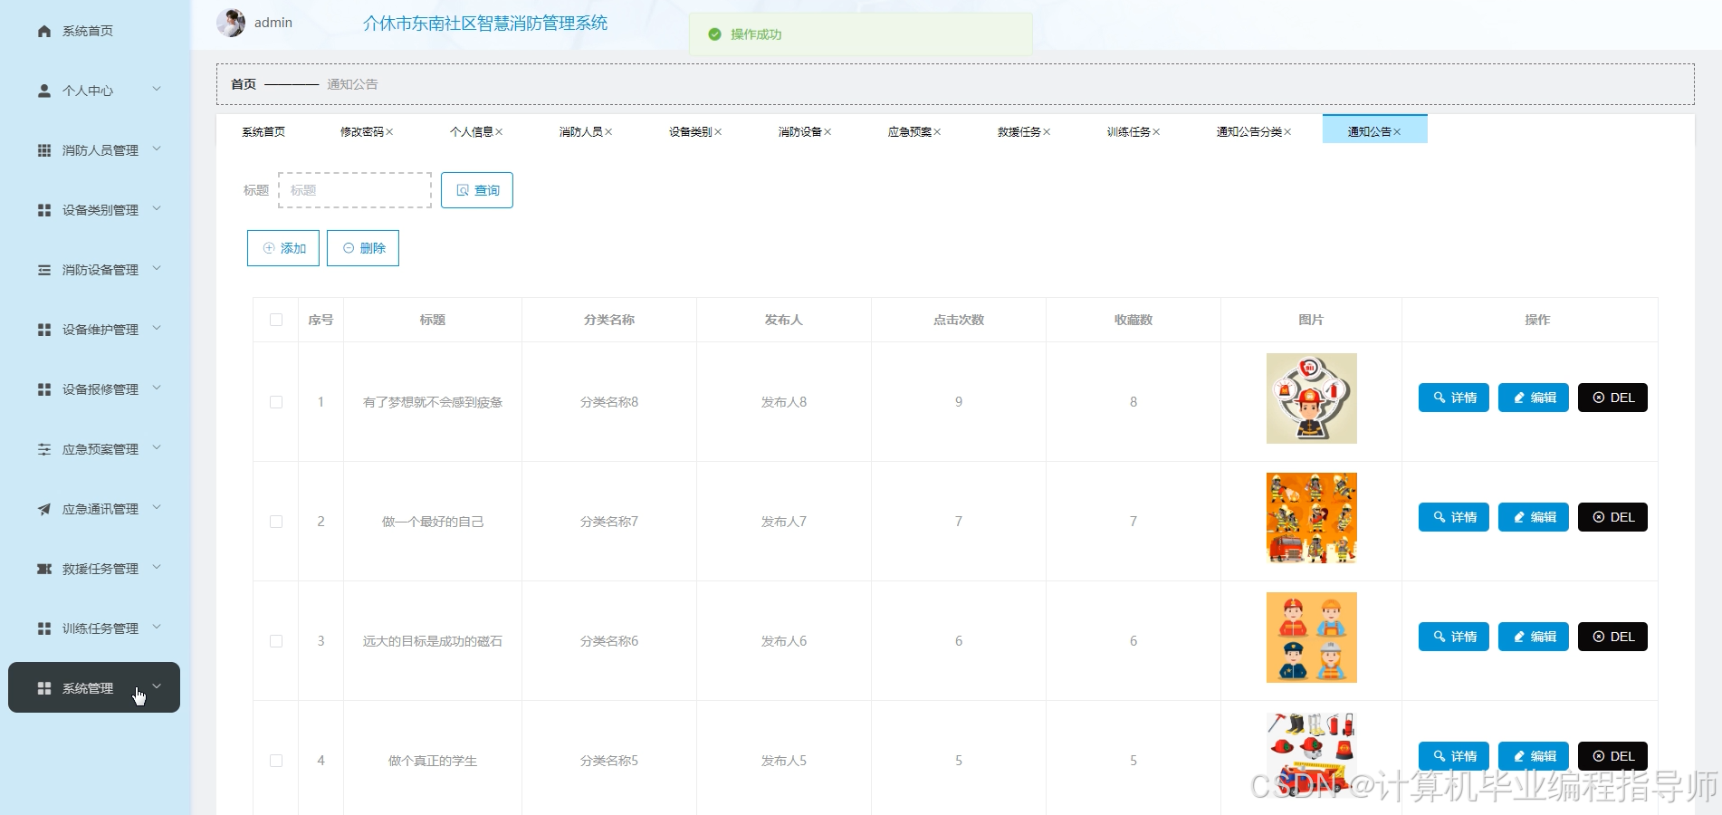Open the firefighter image in row 1
Screen dimensions: 1722x815
tap(1311, 398)
